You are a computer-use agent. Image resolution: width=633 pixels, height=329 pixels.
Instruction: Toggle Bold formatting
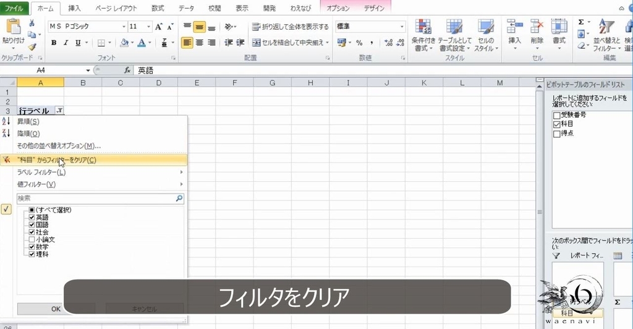53,43
